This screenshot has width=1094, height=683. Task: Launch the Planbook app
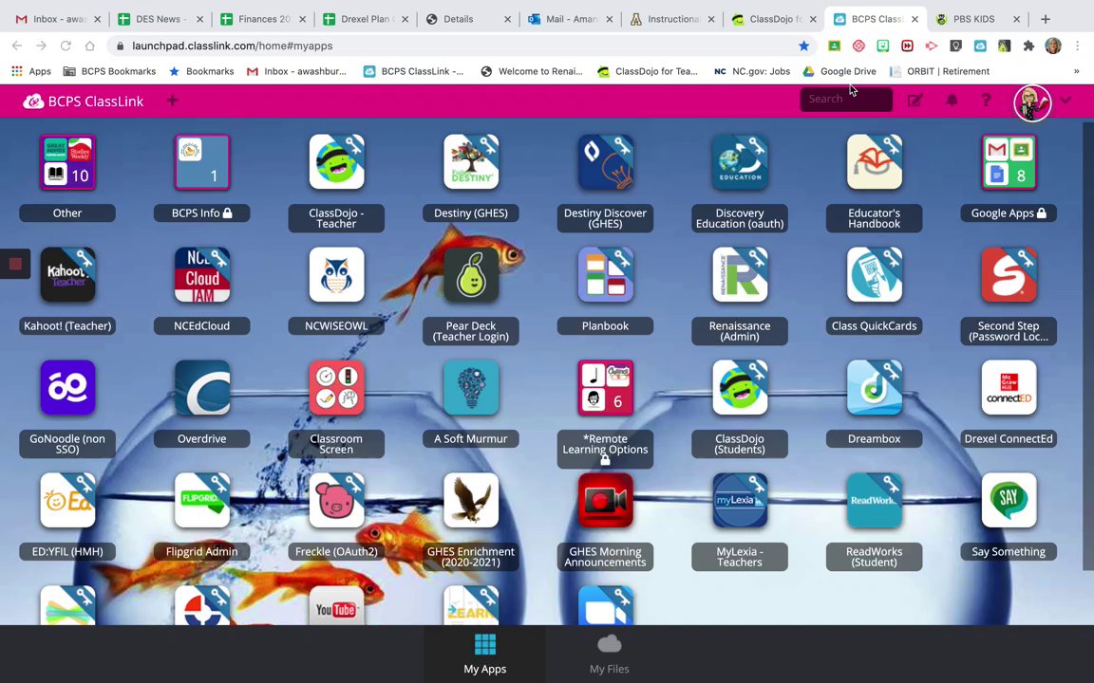605,275
